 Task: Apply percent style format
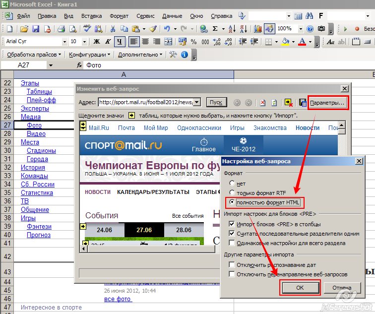[193, 42]
